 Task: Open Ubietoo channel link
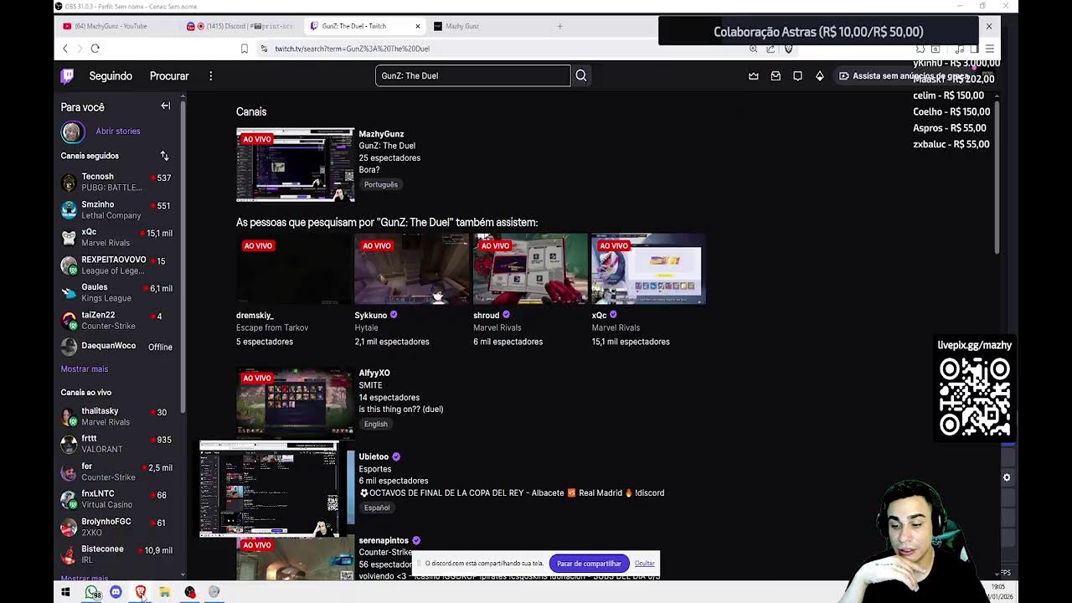[x=374, y=456]
